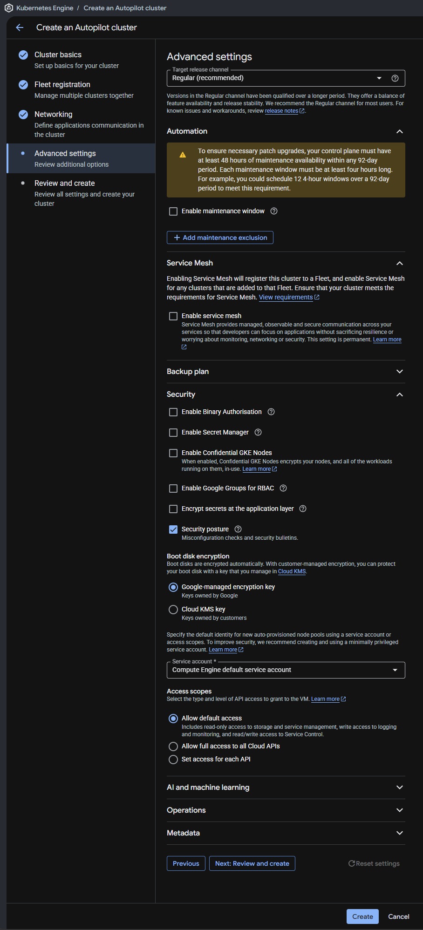Go to Fleet registration step

pyautogui.click(x=81, y=89)
